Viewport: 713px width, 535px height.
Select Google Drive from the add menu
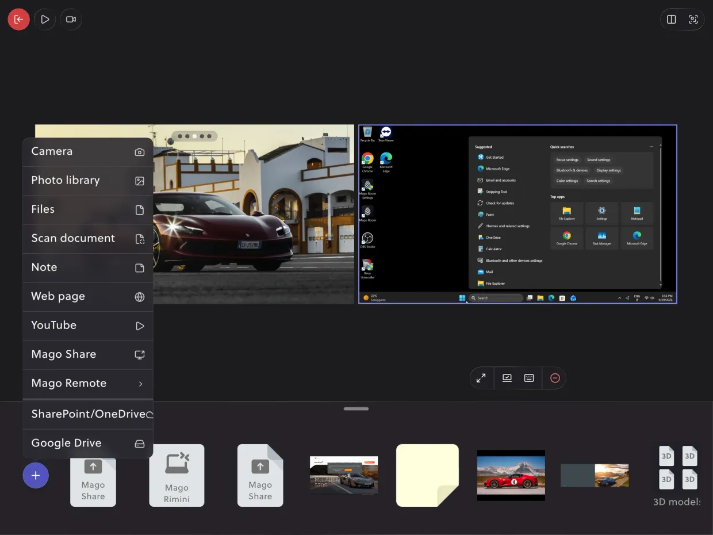coord(88,444)
